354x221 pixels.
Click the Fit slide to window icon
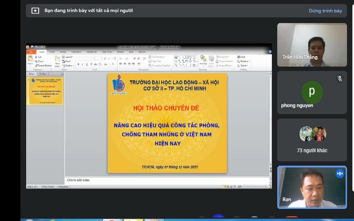tap(270, 187)
